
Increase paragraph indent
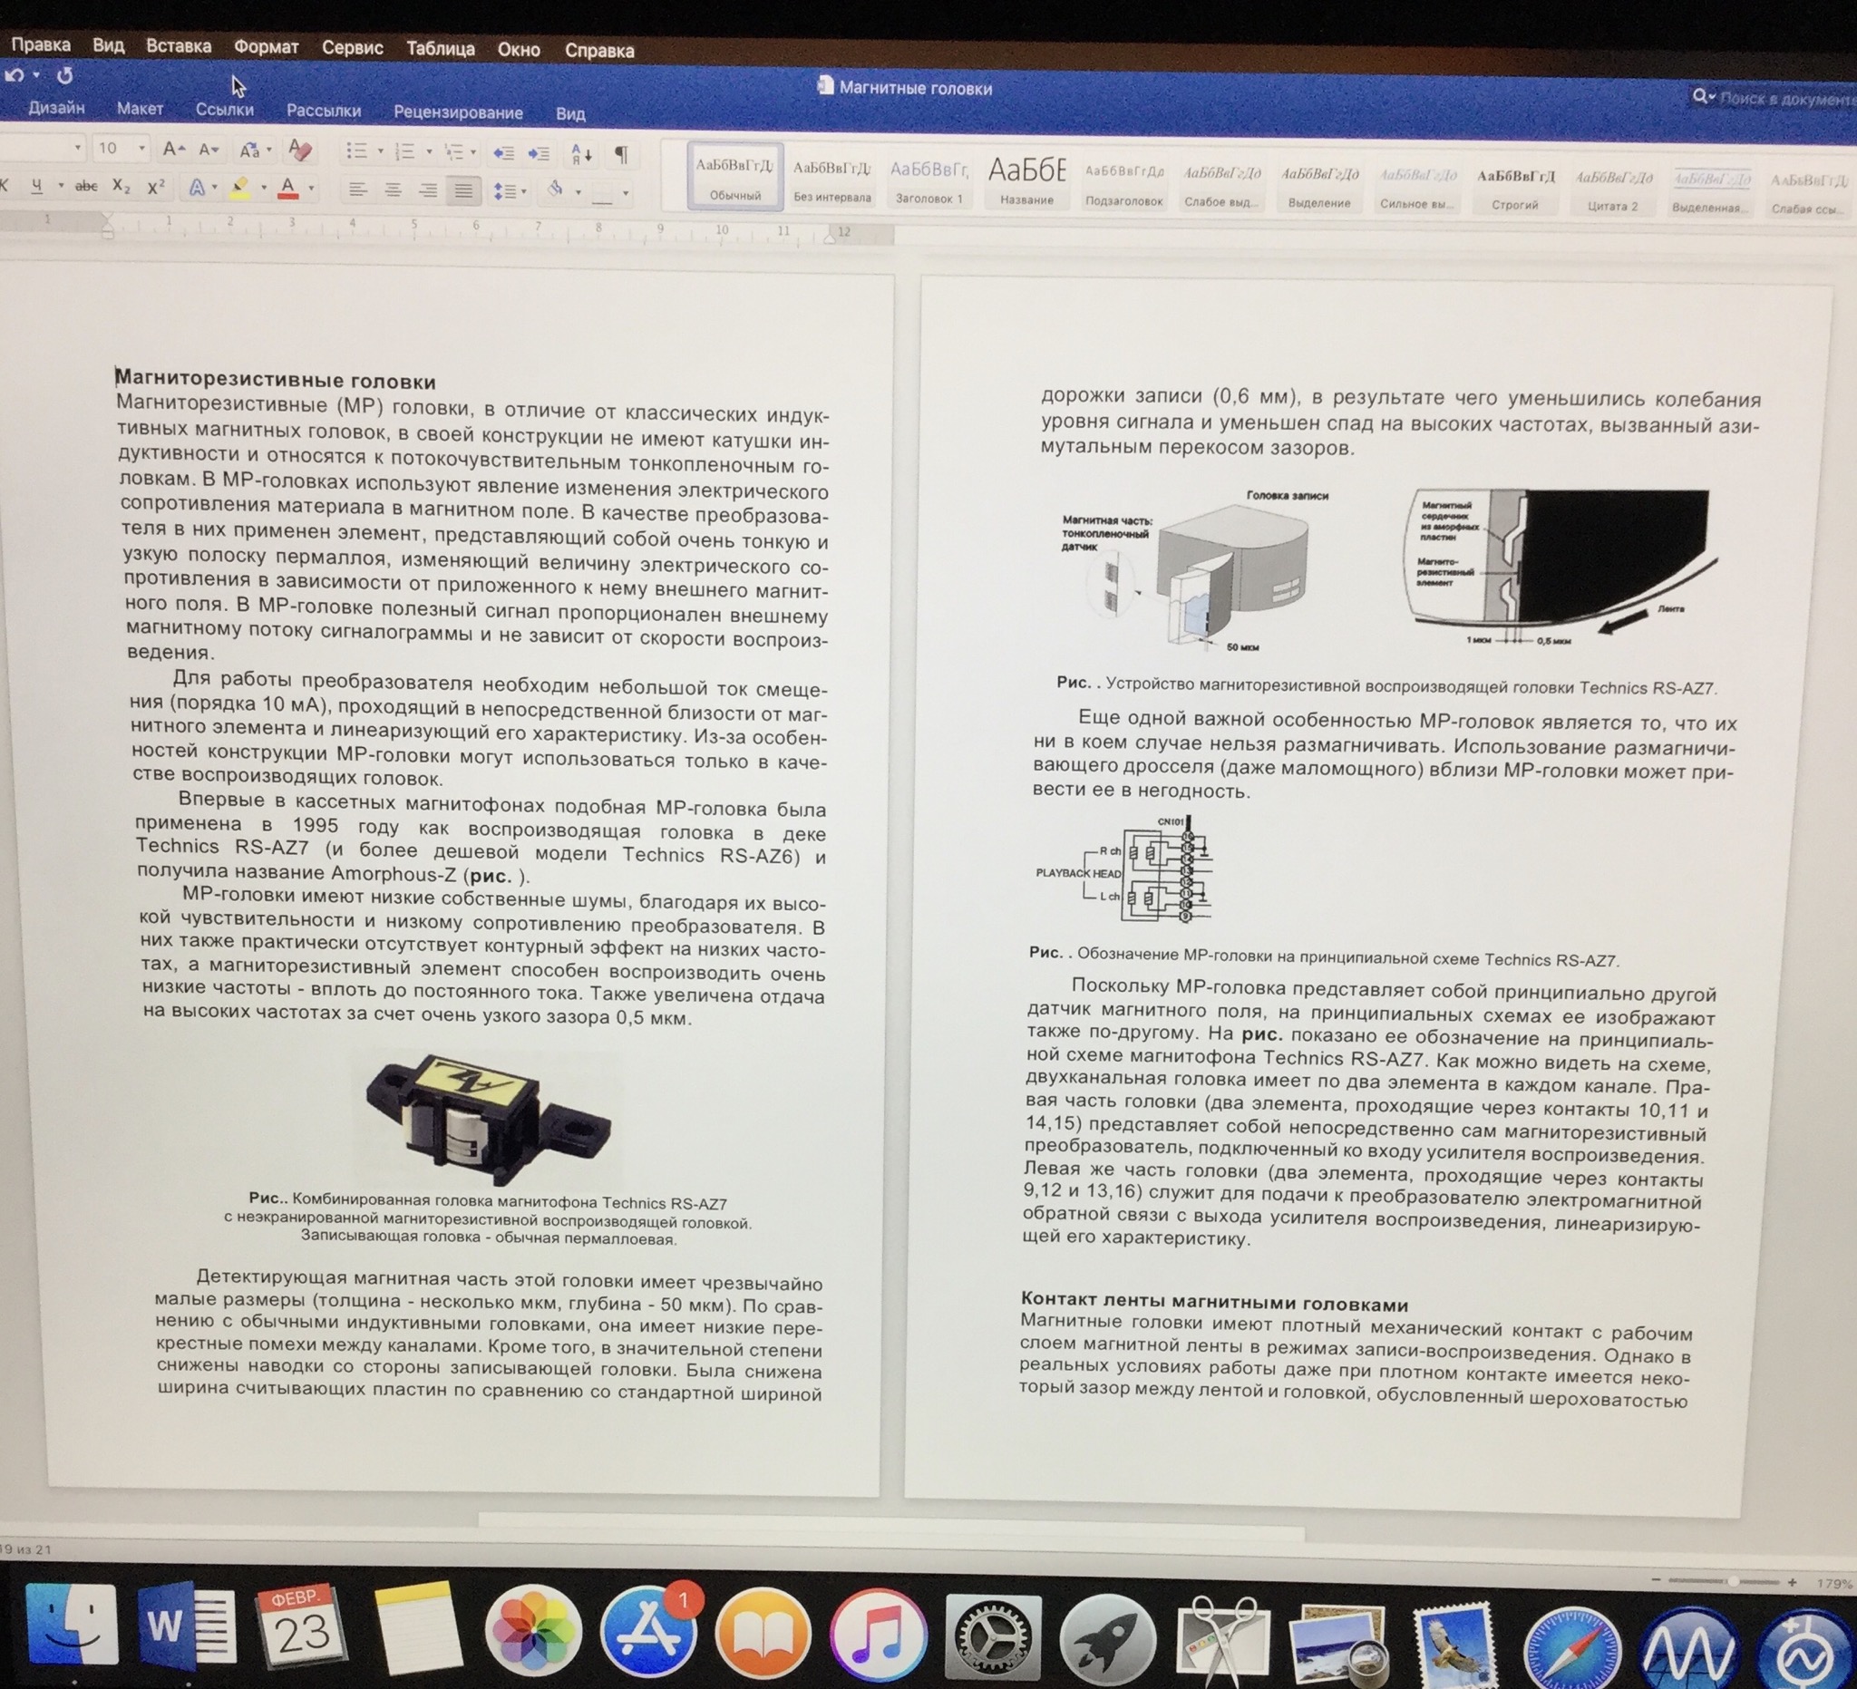tap(539, 154)
